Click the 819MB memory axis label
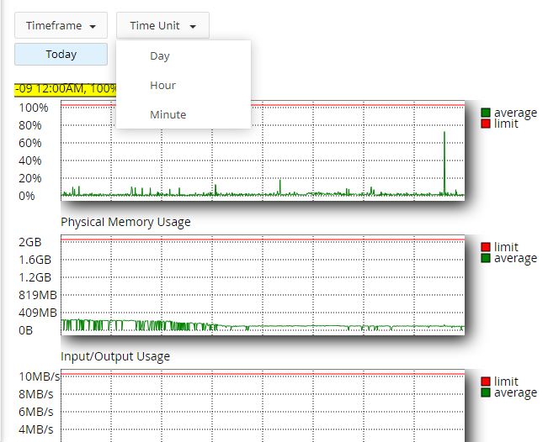Screen dimensions: 548x442 38,295
